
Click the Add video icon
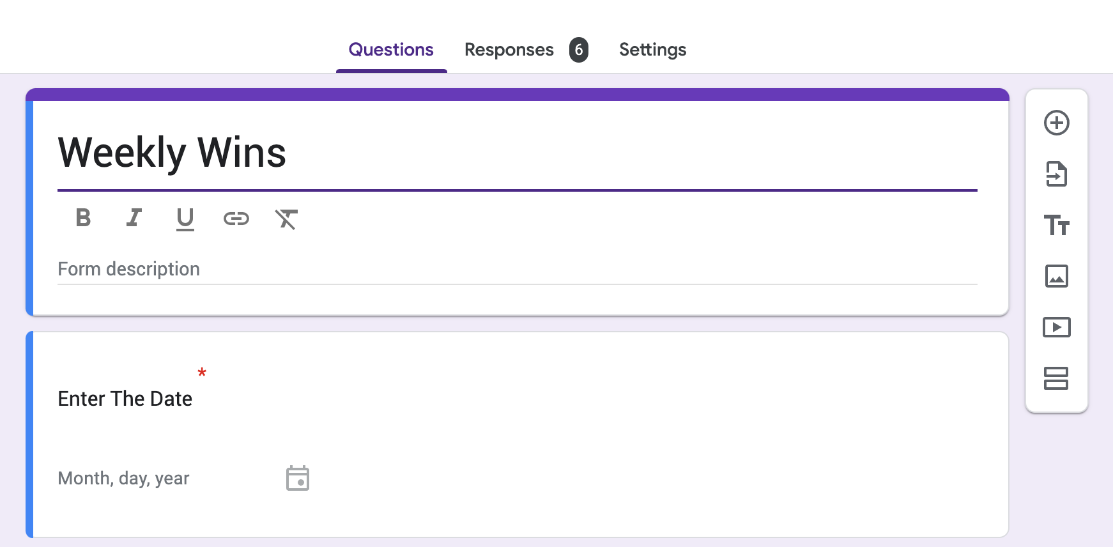(x=1057, y=327)
